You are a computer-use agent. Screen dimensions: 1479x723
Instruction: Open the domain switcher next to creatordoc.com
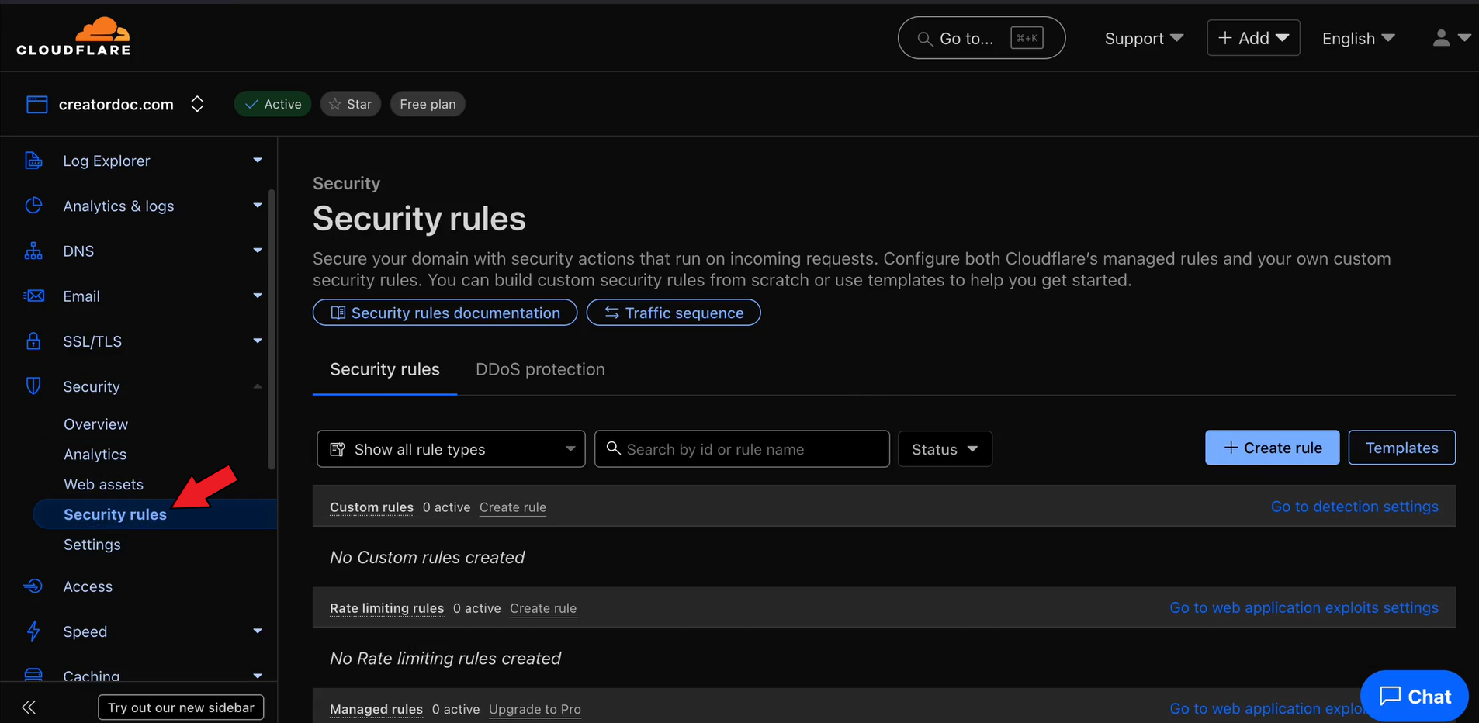coord(197,104)
